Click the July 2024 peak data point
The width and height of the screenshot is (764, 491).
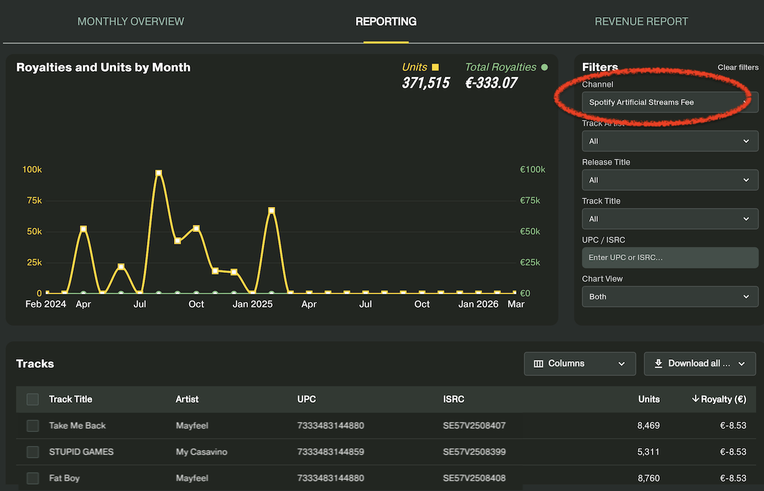tap(158, 173)
